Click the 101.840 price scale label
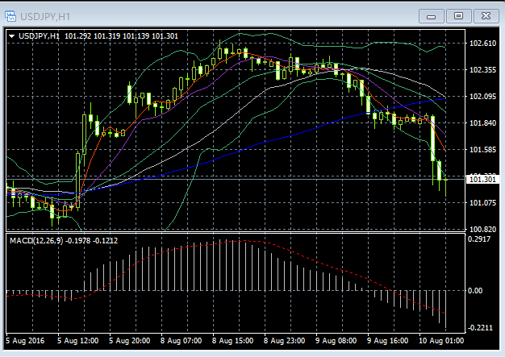Viewport: 505px width, 357px height. click(482, 122)
